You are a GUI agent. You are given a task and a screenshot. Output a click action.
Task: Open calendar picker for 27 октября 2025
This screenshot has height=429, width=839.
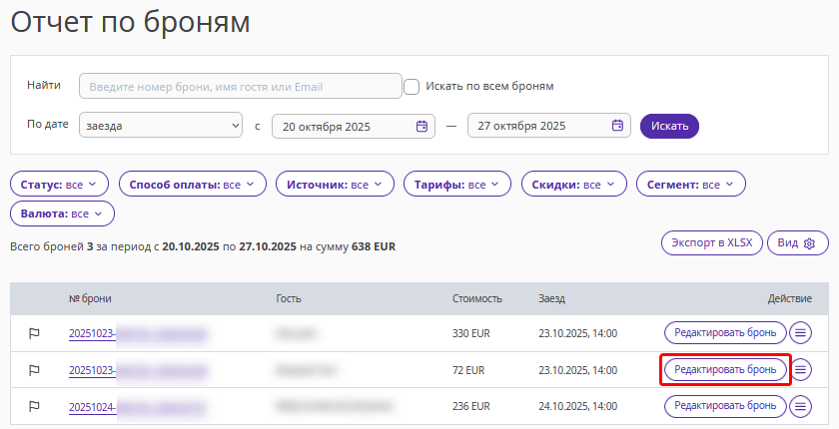click(617, 126)
